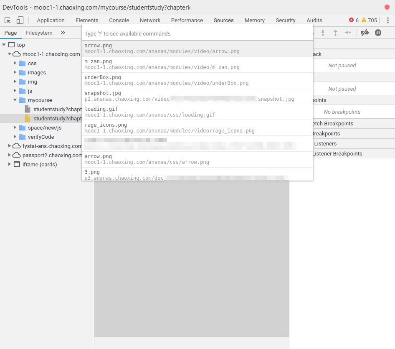Viewport: 395px width, 349px height.
Task: Toggle deactivate breakpoints icon
Action: [365, 33]
